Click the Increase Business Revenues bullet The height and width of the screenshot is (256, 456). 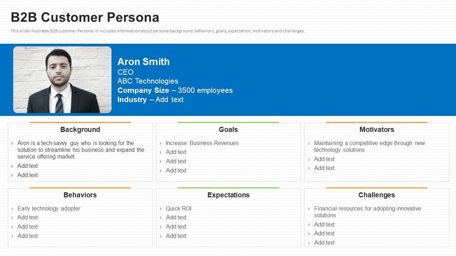click(202, 143)
